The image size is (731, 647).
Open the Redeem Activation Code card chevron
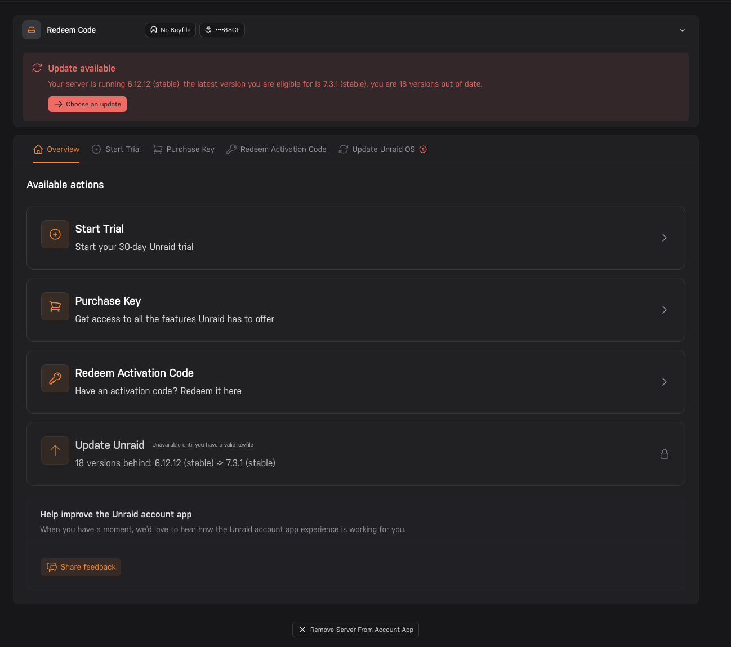(x=665, y=382)
